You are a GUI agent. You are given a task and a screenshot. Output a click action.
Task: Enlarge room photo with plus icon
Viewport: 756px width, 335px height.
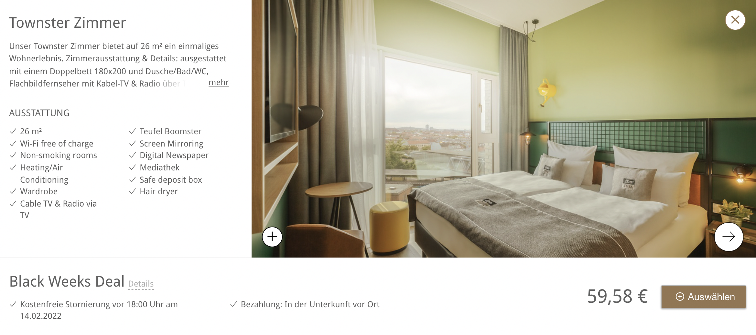pyautogui.click(x=272, y=237)
